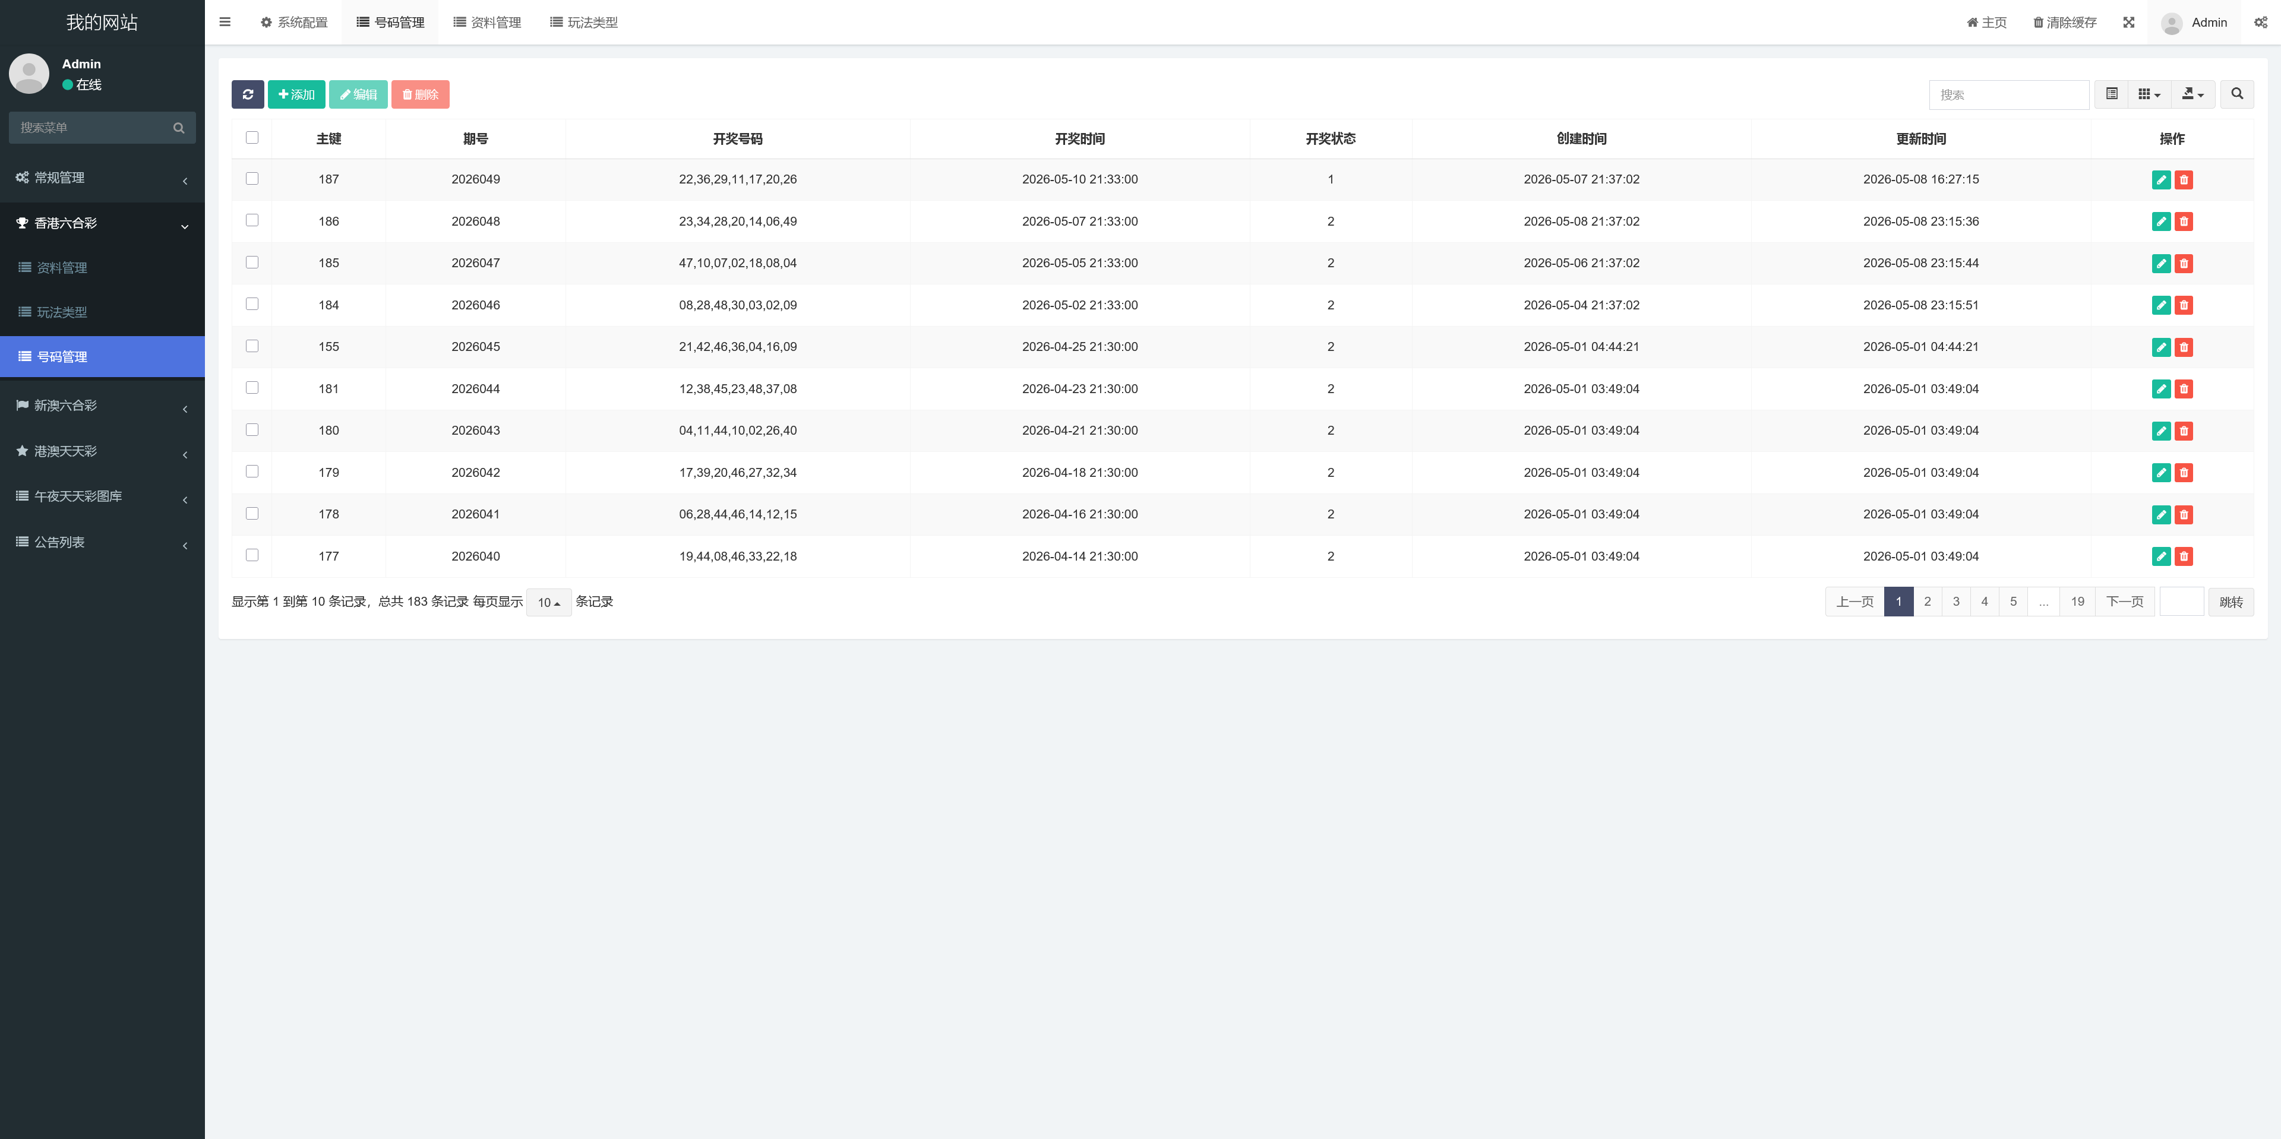The width and height of the screenshot is (2281, 1139).
Task: Edit row for period 2026048
Action: tap(2162, 222)
